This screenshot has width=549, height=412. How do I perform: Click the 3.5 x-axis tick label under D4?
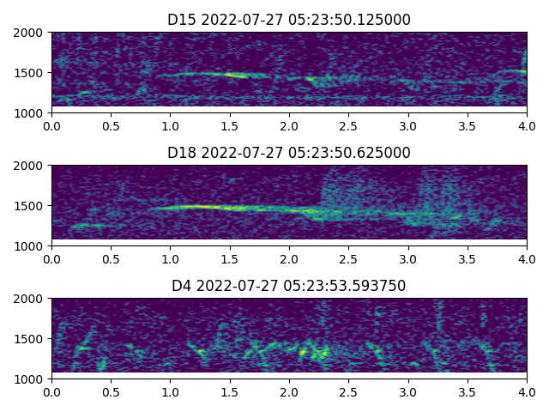point(468,392)
